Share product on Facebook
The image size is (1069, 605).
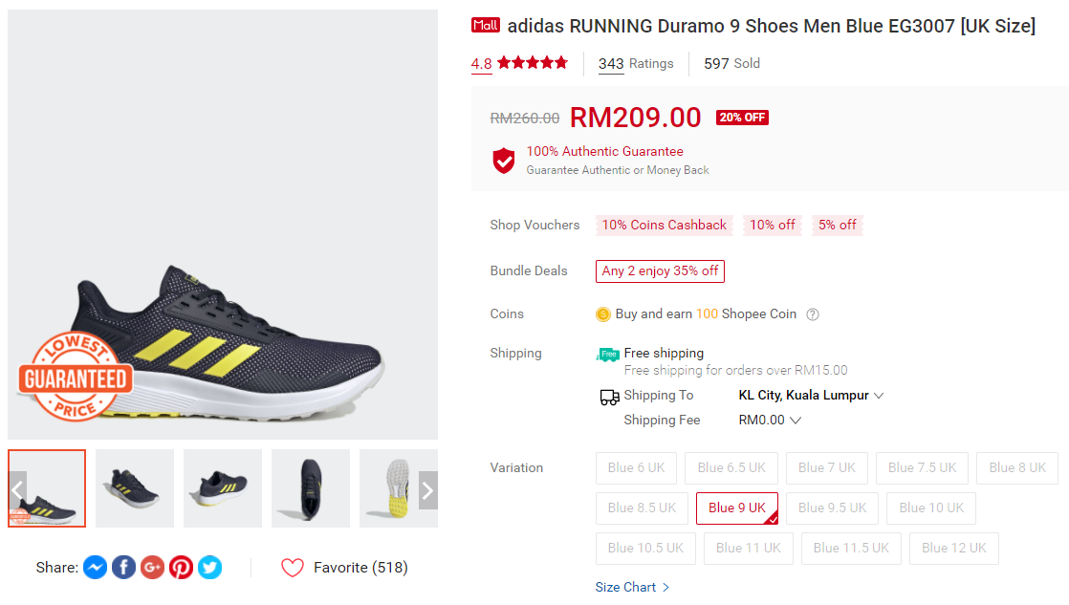tap(123, 568)
